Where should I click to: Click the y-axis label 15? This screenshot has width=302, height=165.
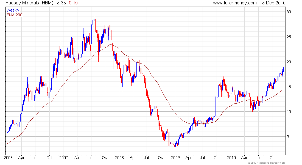tap(289, 87)
